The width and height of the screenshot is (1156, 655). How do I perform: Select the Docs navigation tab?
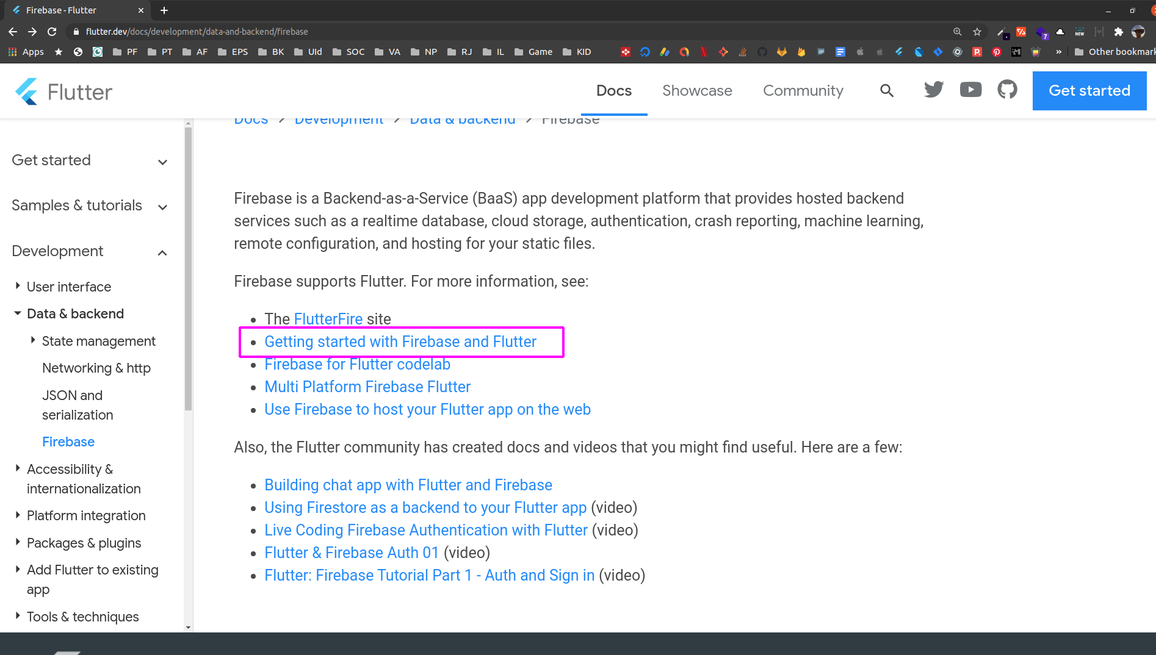[614, 91]
